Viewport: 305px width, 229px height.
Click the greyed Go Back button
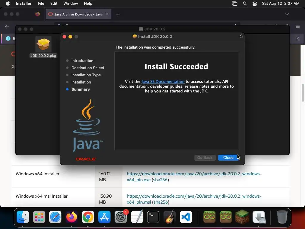tap(205, 157)
